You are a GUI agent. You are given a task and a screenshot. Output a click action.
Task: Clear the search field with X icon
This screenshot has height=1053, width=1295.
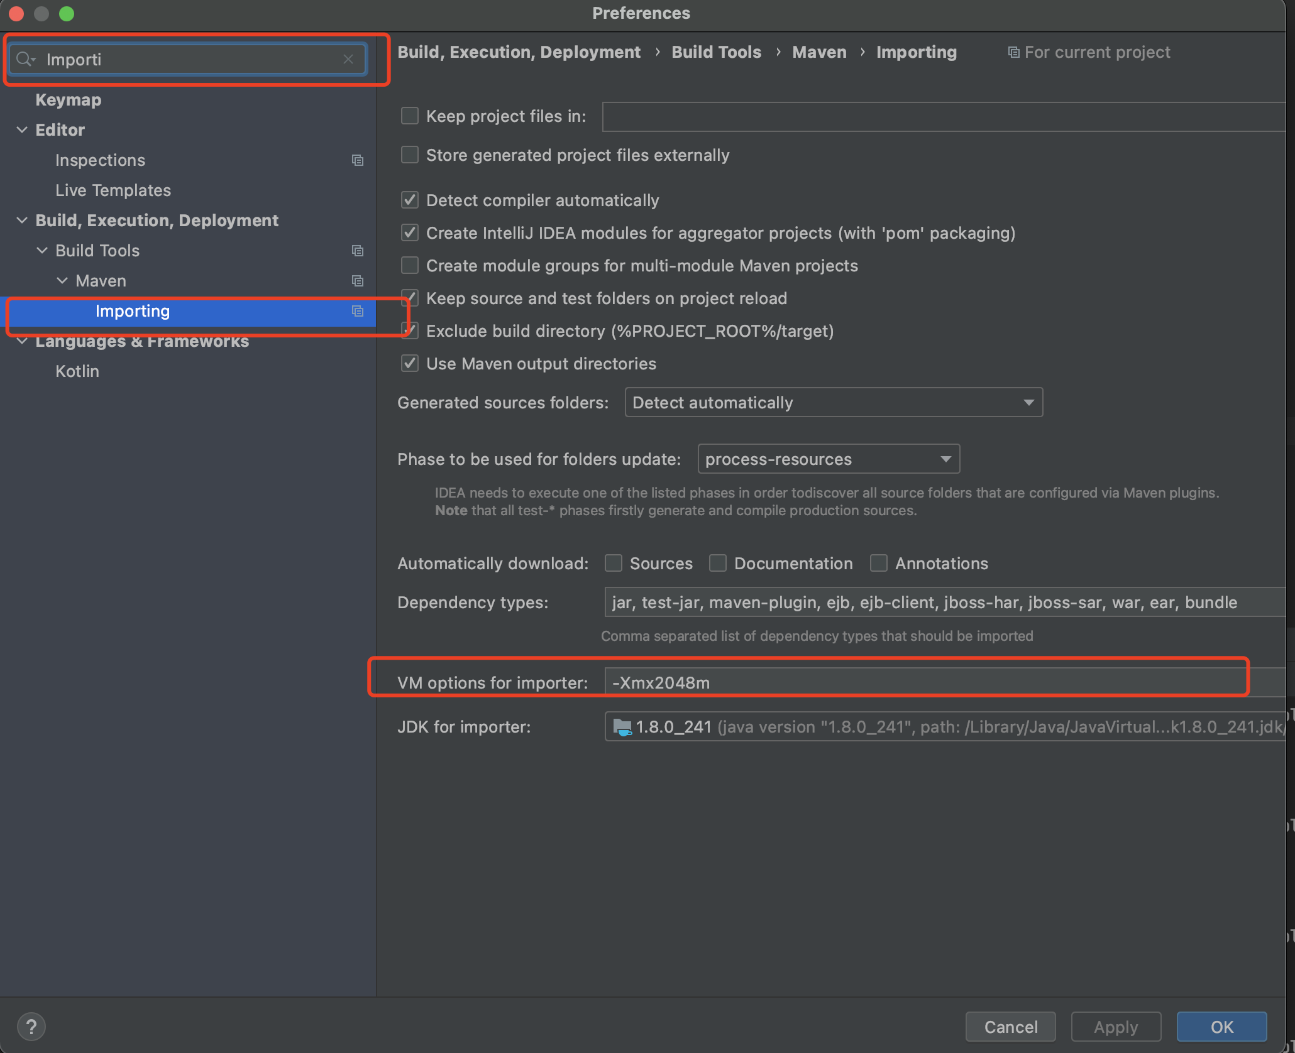coord(348,59)
